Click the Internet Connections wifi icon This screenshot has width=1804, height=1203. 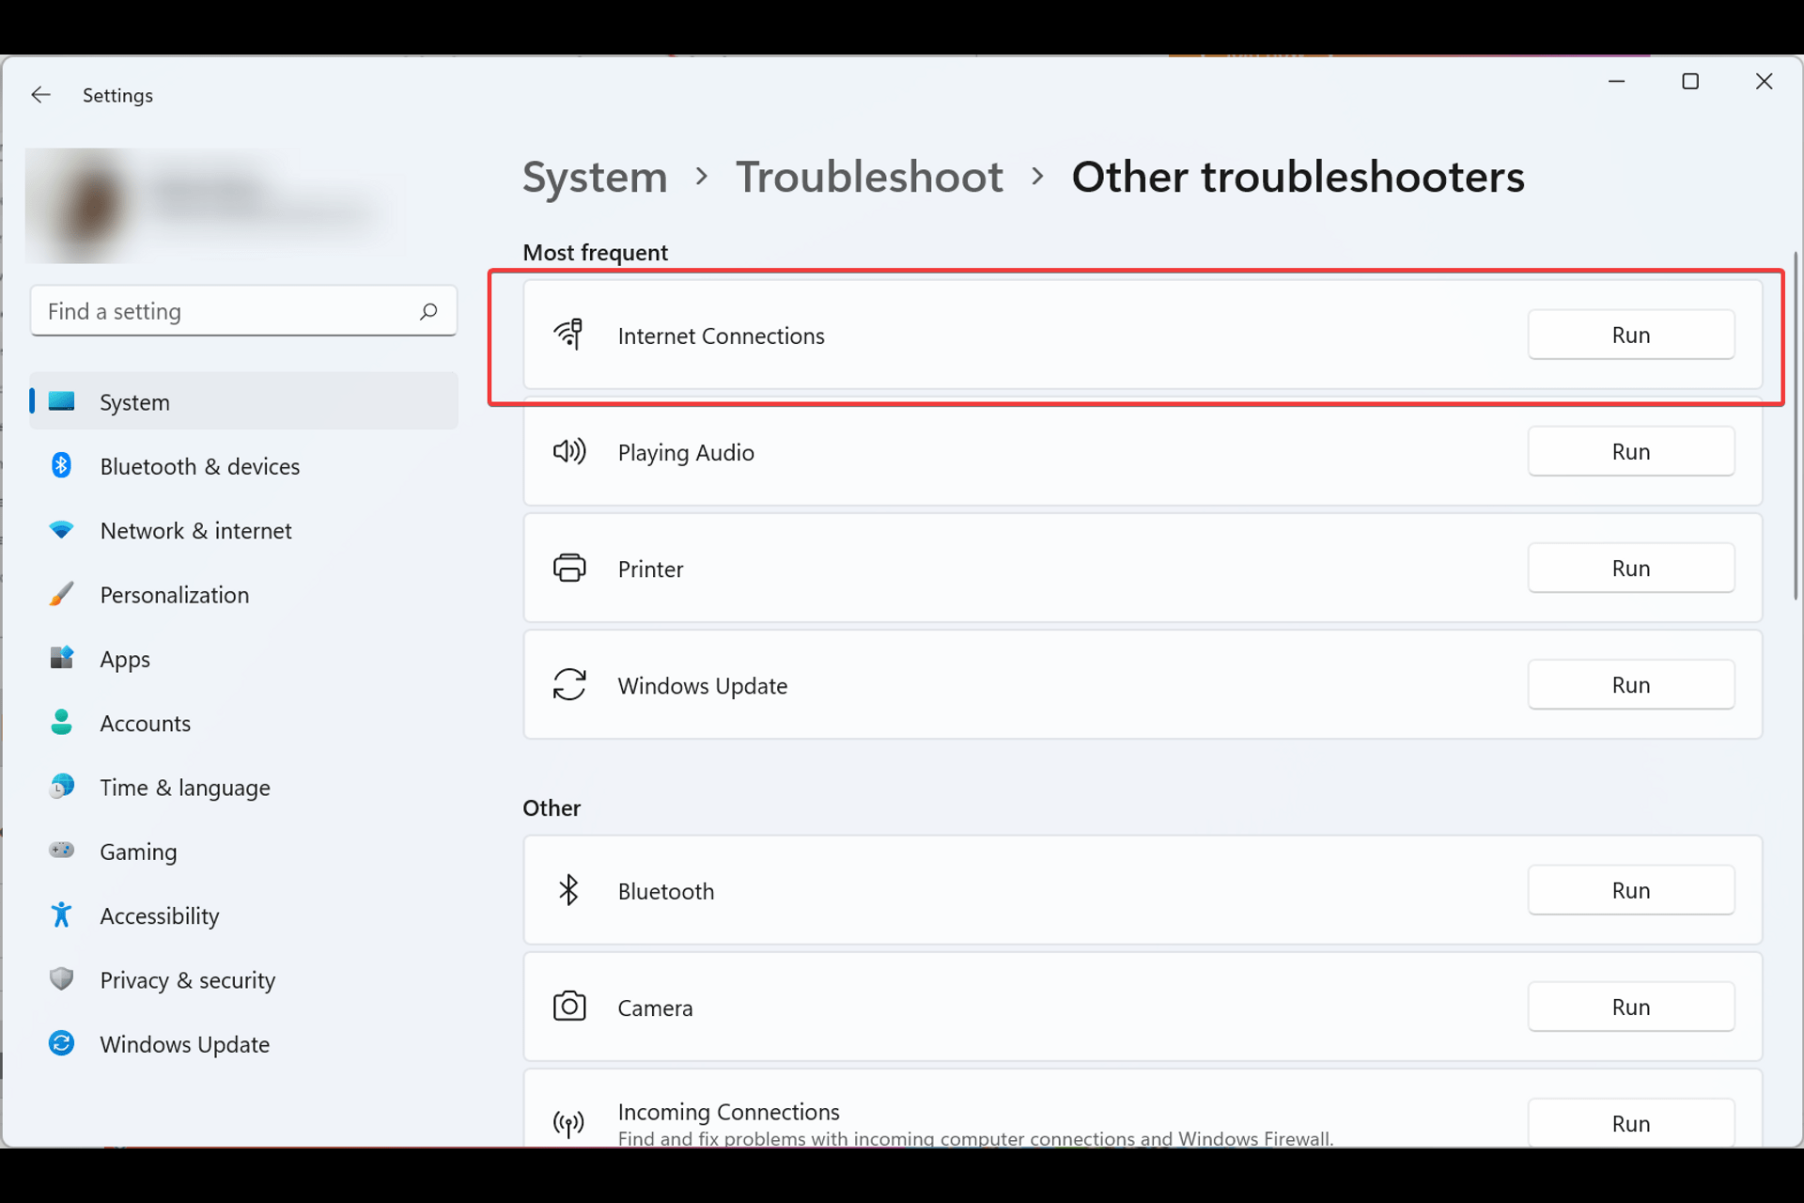click(568, 335)
